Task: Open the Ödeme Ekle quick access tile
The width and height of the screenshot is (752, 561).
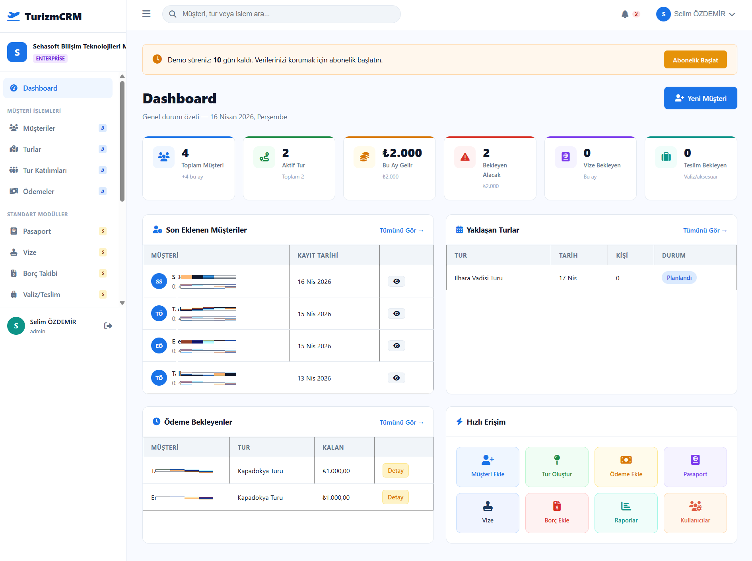Action: coord(626,467)
